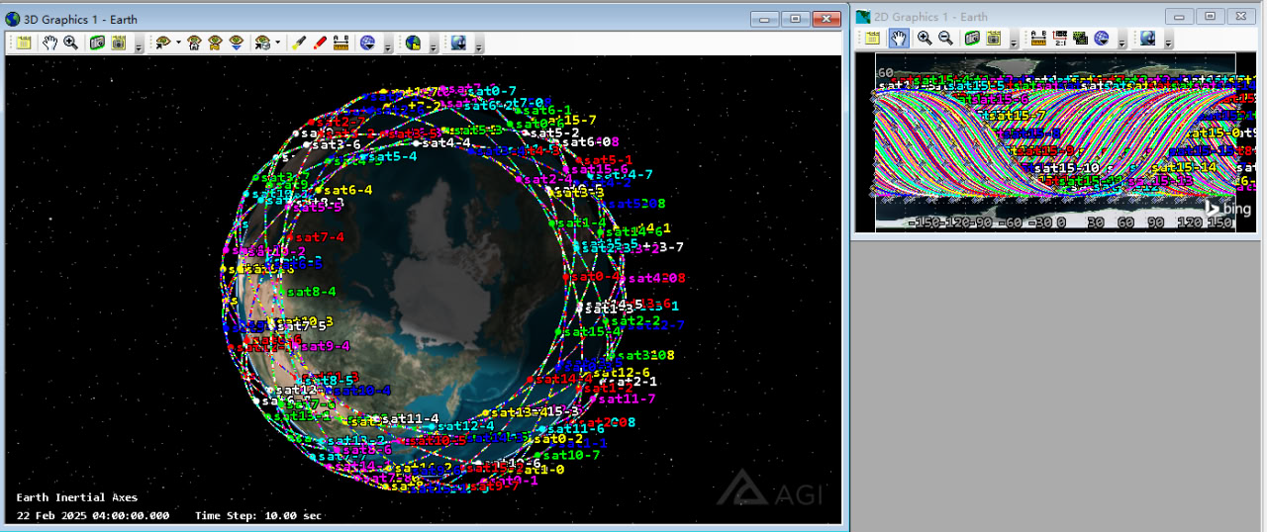Toggle the ruler measure tool in 3D toolbar
Image resolution: width=1267 pixels, height=532 pixels.
[x=341, y=43]
